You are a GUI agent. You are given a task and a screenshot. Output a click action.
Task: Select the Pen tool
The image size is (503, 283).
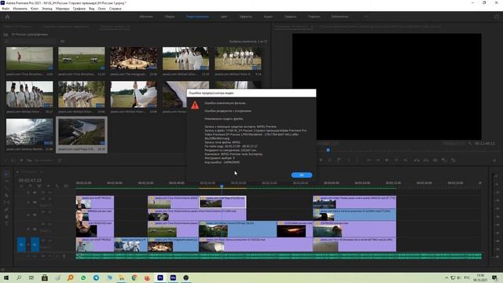point(7,210)
